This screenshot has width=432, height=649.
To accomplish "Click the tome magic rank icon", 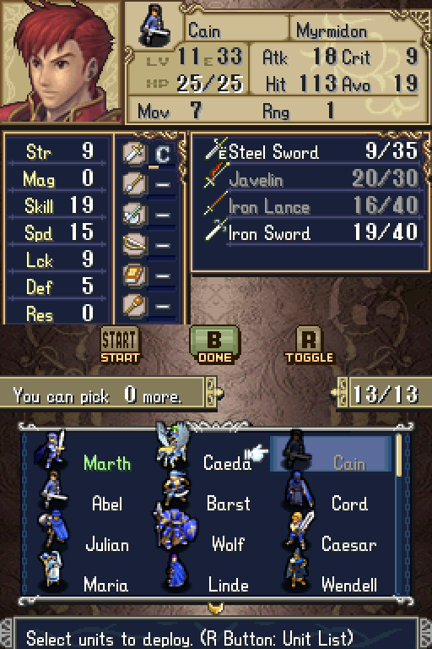I will coord(134,275).
